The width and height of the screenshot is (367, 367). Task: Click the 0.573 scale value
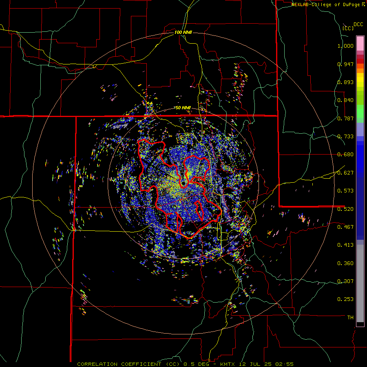click(x=345, y=191)
